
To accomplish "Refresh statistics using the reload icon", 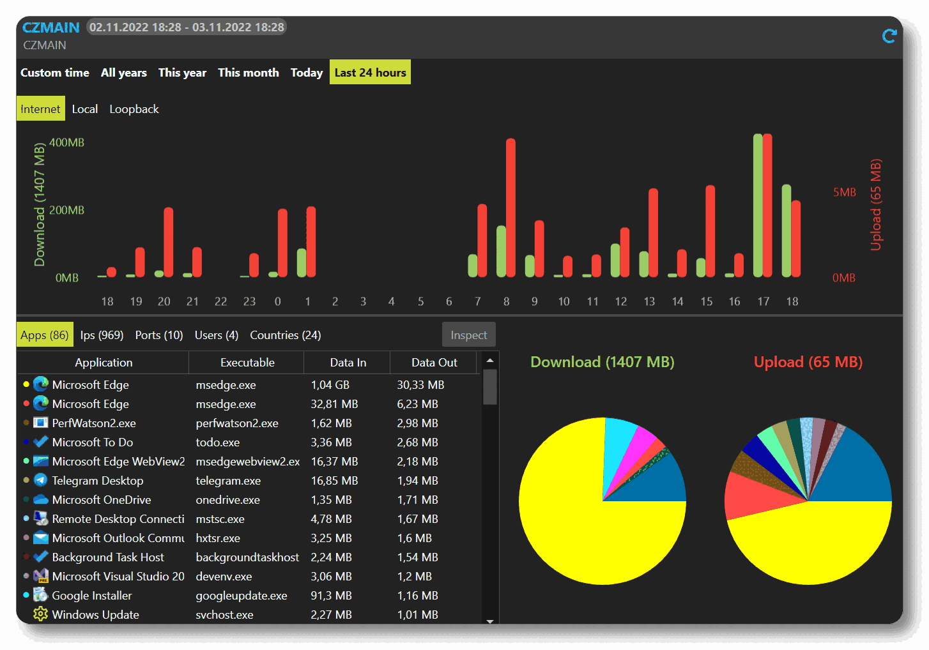I will [889, 36].
